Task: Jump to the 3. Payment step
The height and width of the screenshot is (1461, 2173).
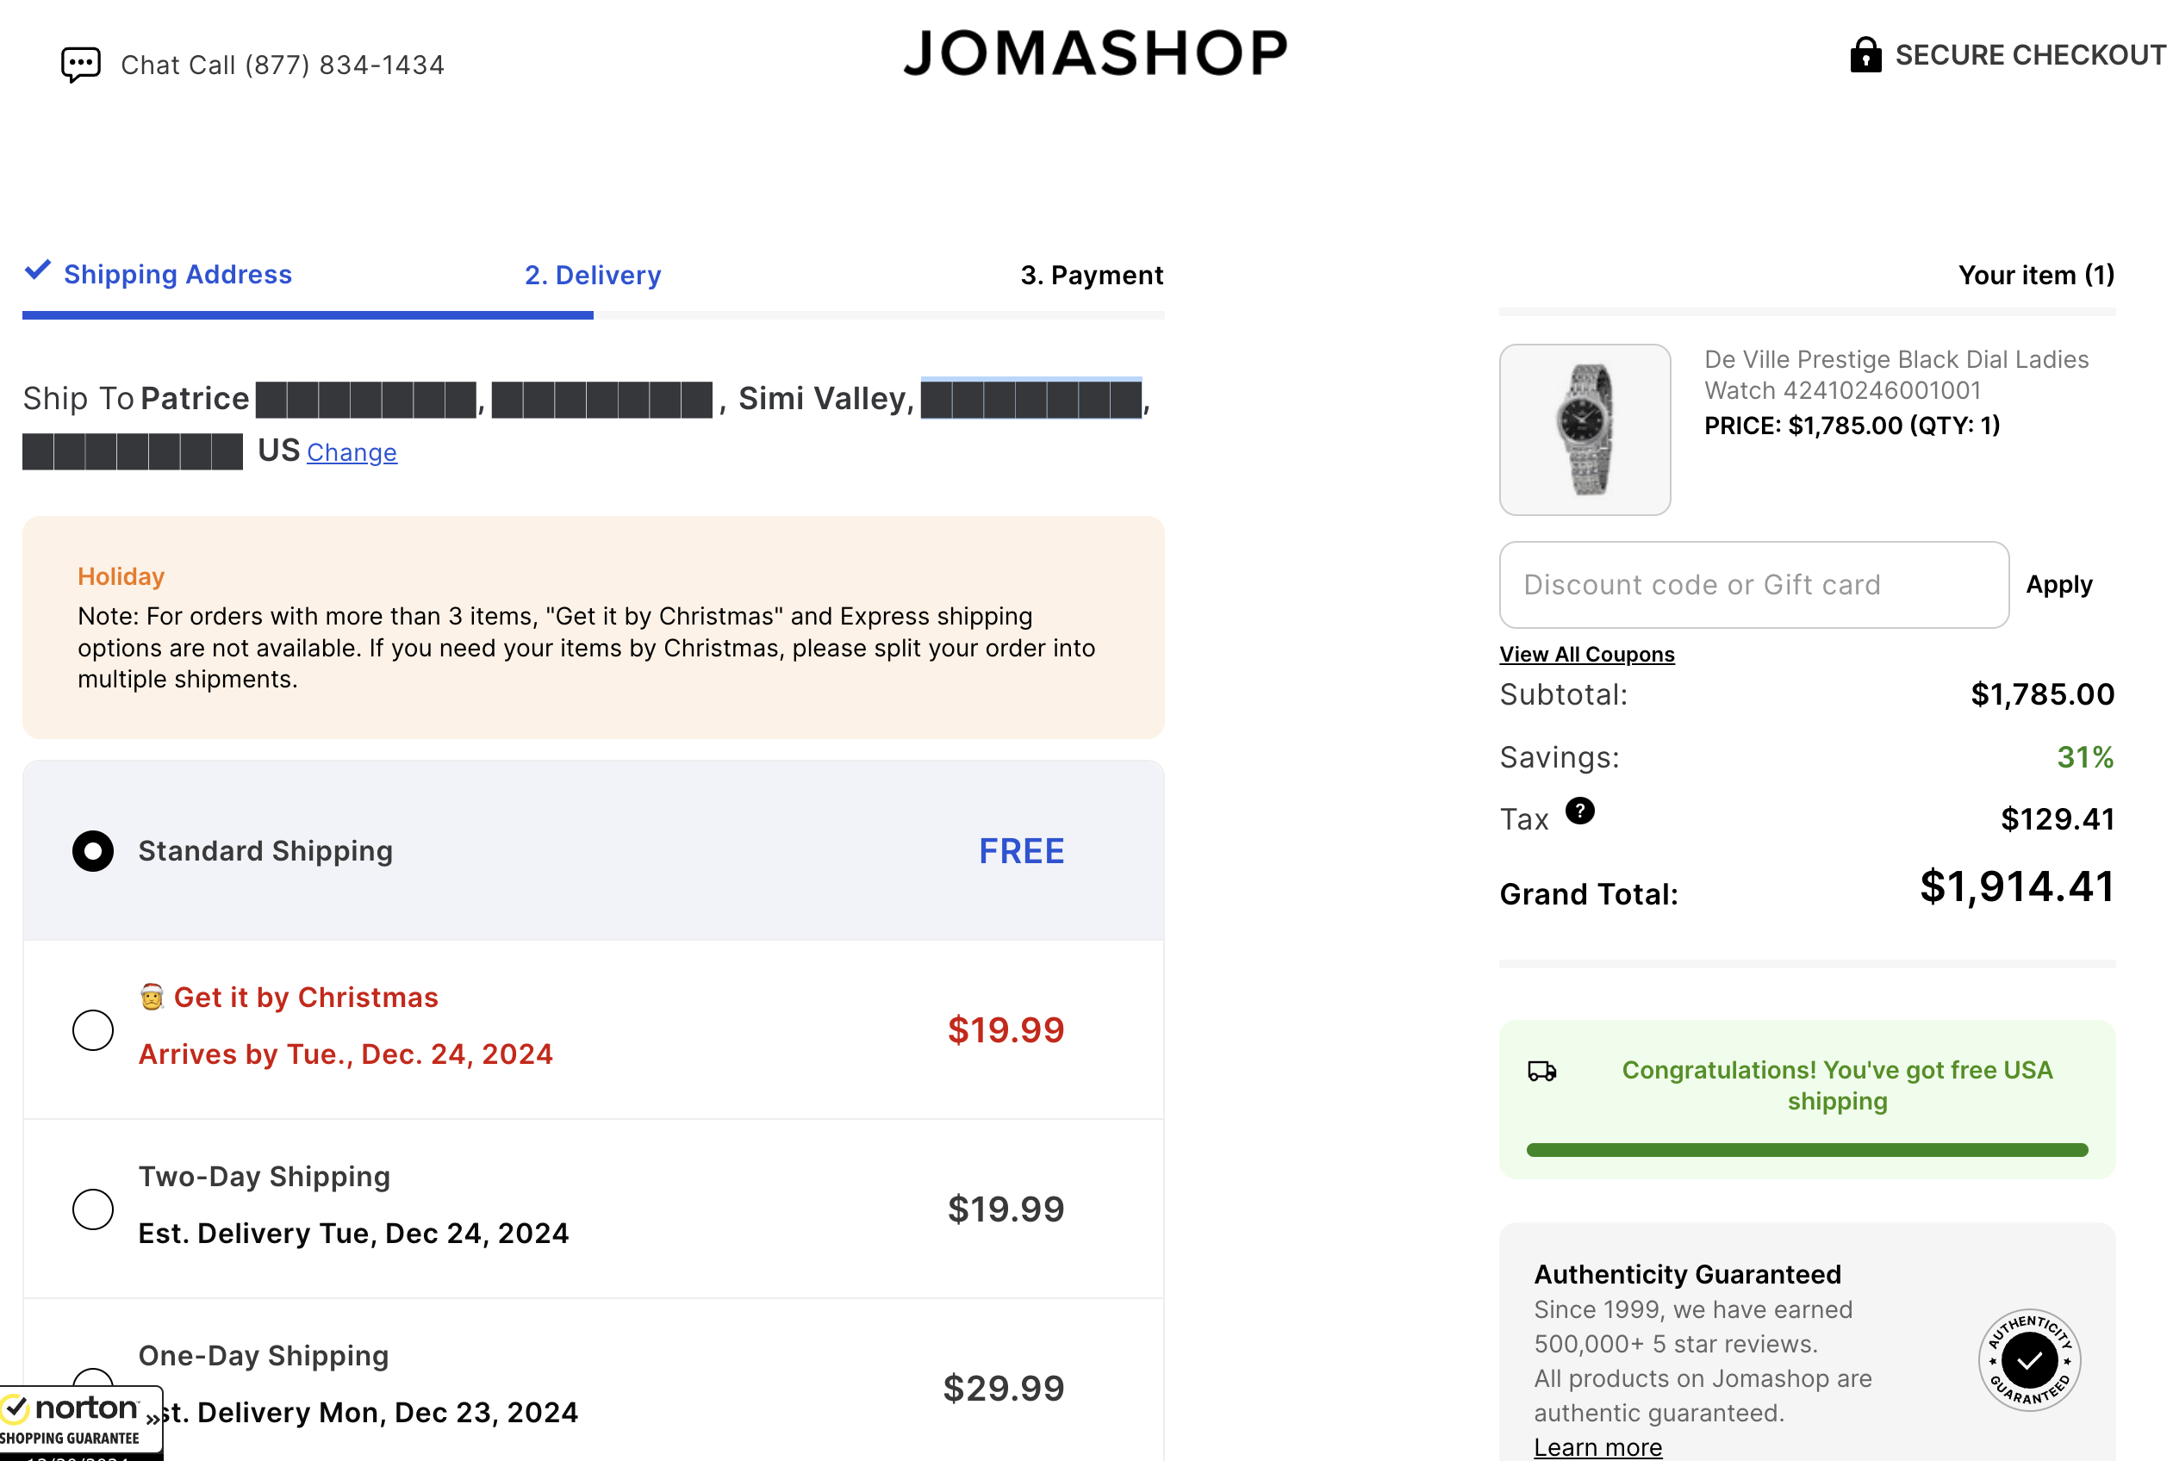Action: pos(1091,276)
